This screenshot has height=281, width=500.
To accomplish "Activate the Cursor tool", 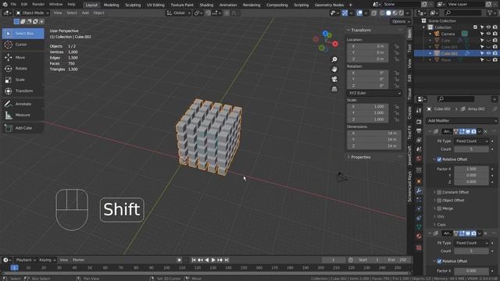I will [23, 44].
